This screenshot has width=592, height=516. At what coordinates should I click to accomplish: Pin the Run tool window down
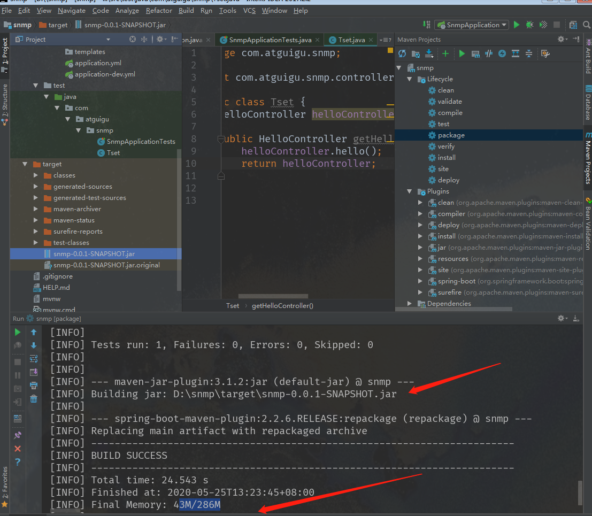tap(18, 435)
